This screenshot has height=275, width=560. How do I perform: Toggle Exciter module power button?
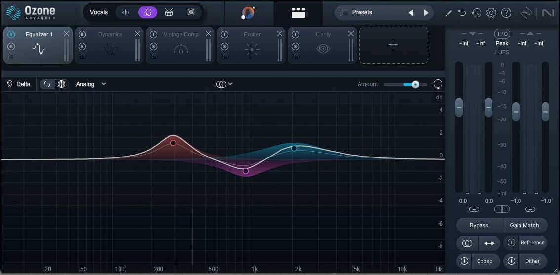point(224,35)
